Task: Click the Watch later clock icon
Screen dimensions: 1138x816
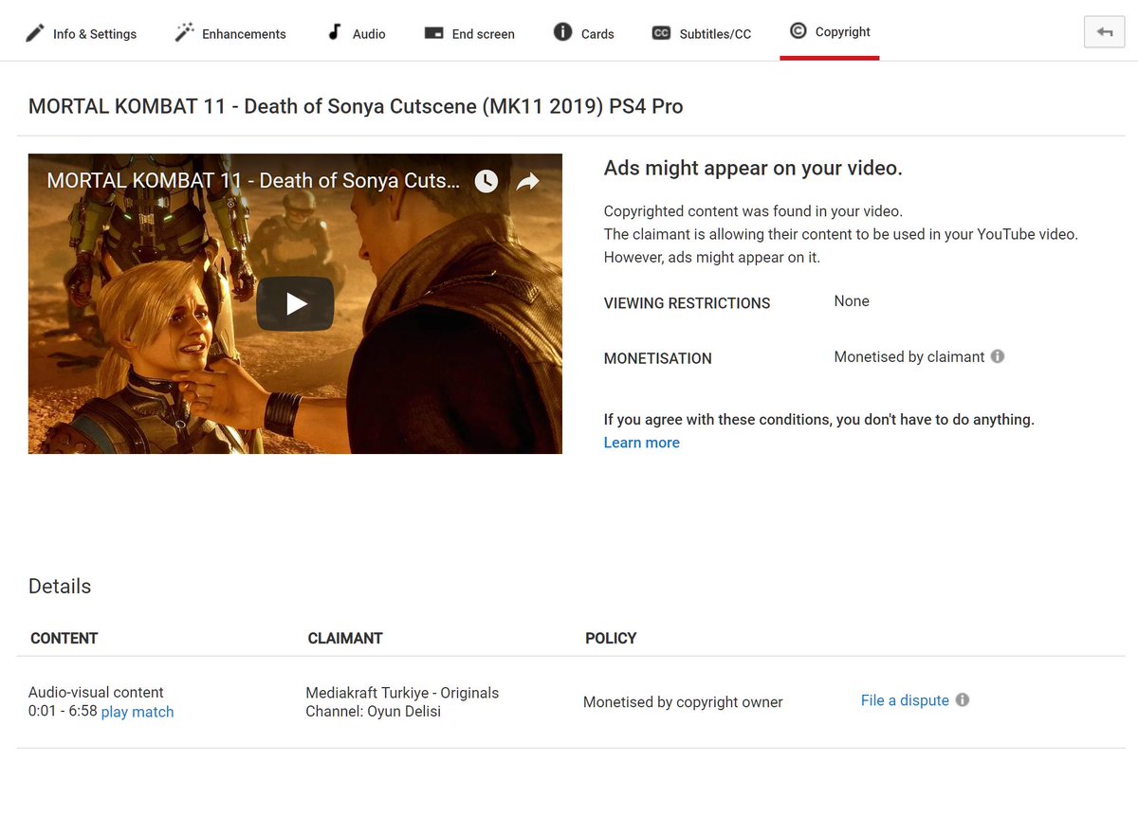Action: [486, 181]
